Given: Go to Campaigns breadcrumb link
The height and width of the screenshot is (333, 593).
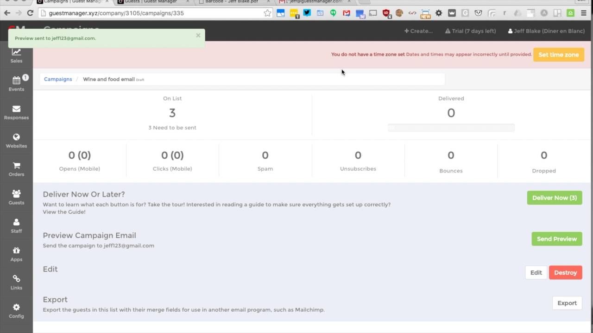Looking at the screenshot, I should point(58,79).
